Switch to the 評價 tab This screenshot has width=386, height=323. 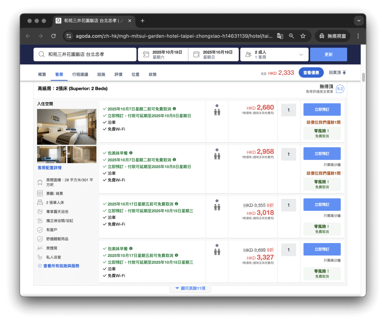pos(118,74)
